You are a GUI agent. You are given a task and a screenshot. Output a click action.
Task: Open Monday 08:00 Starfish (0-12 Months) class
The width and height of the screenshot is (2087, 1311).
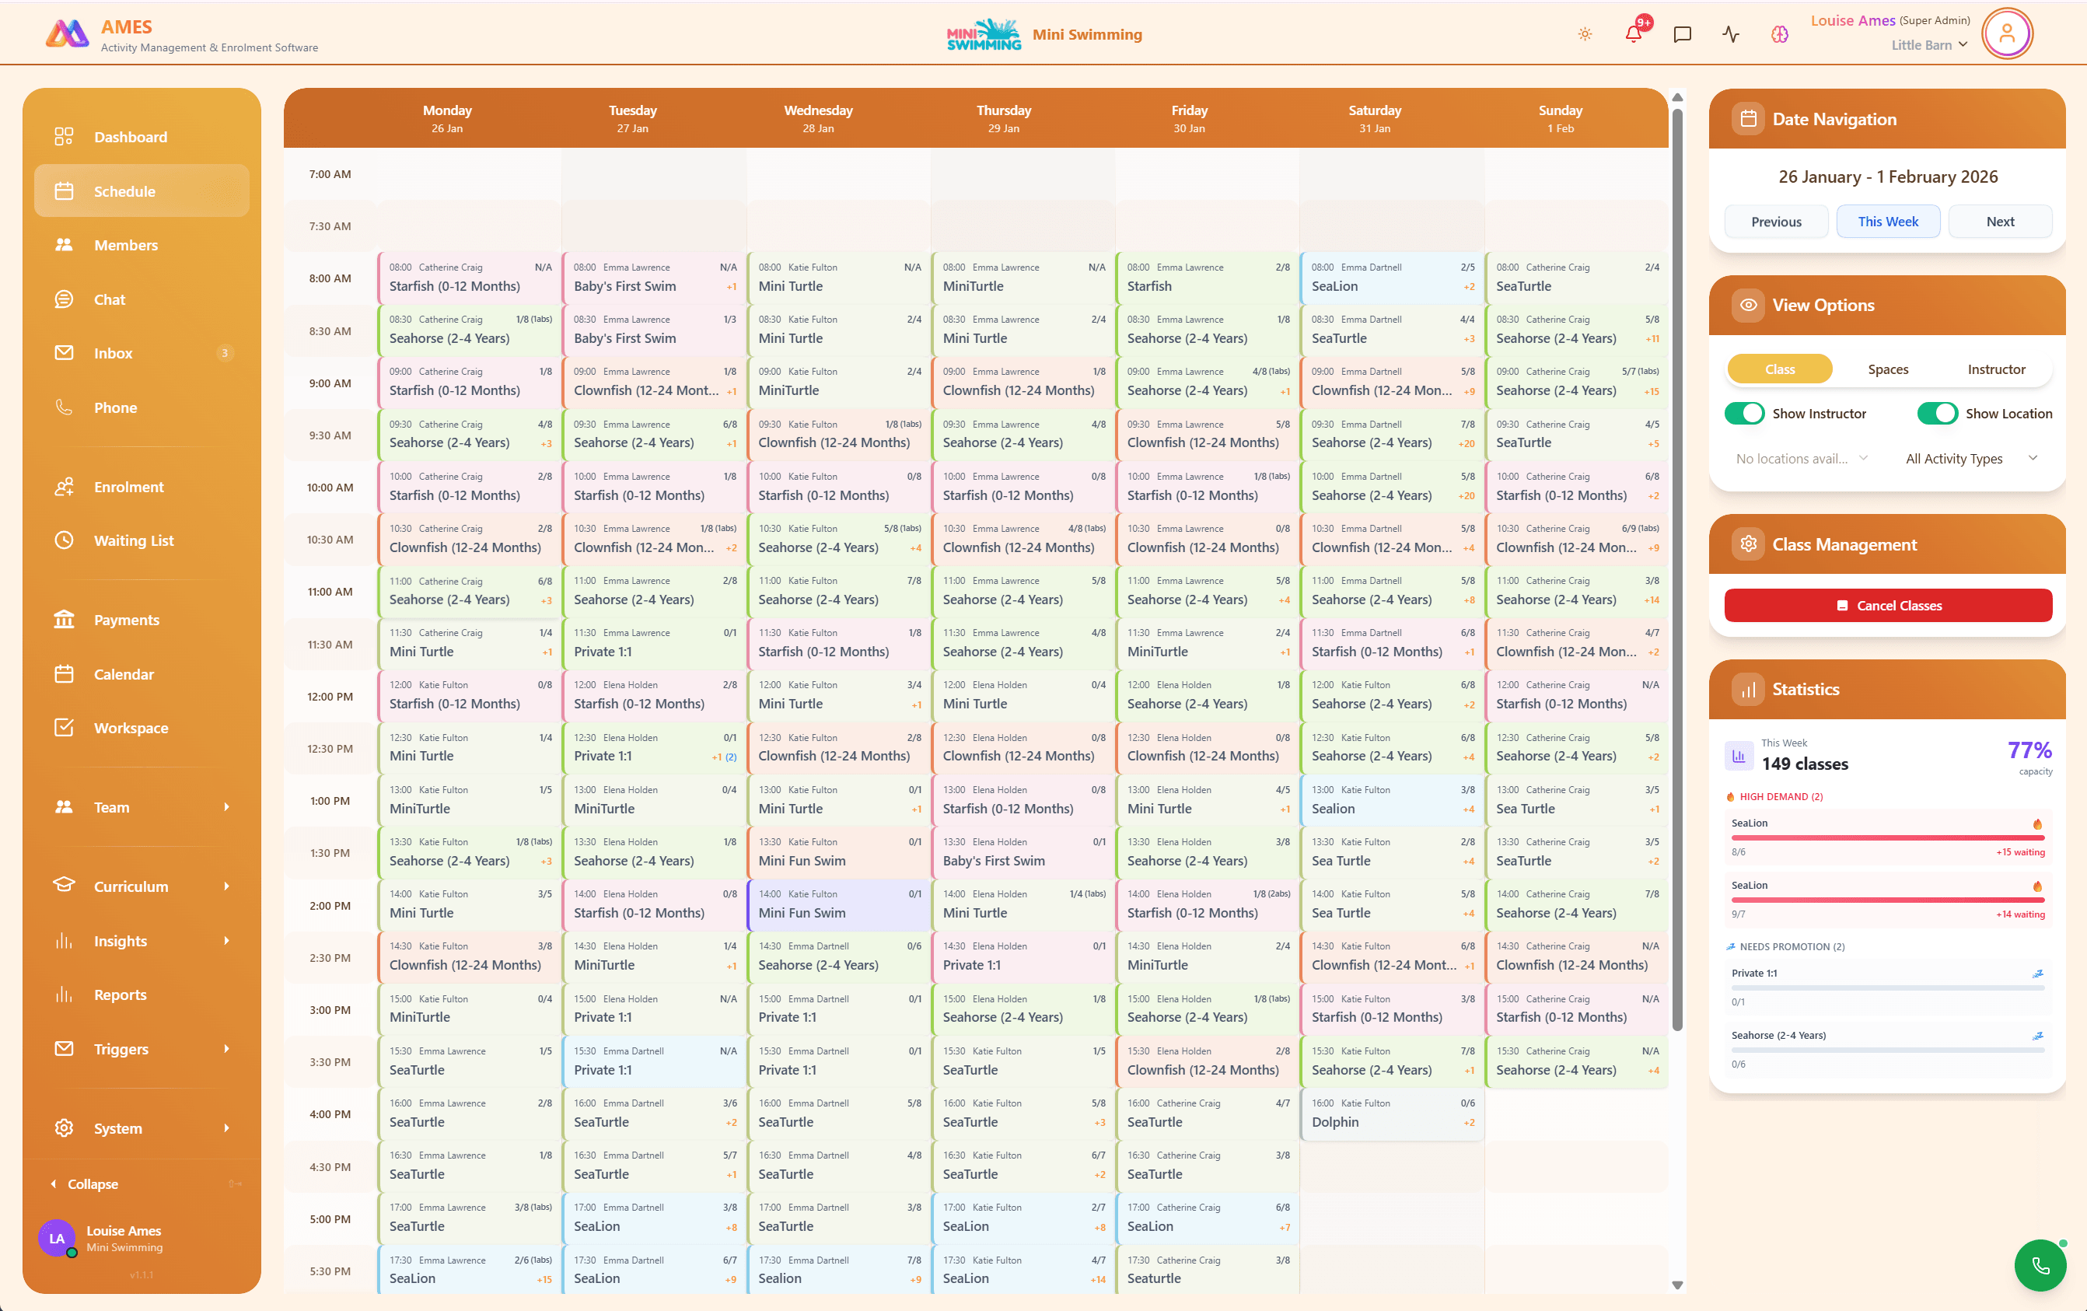click(469, 278)
